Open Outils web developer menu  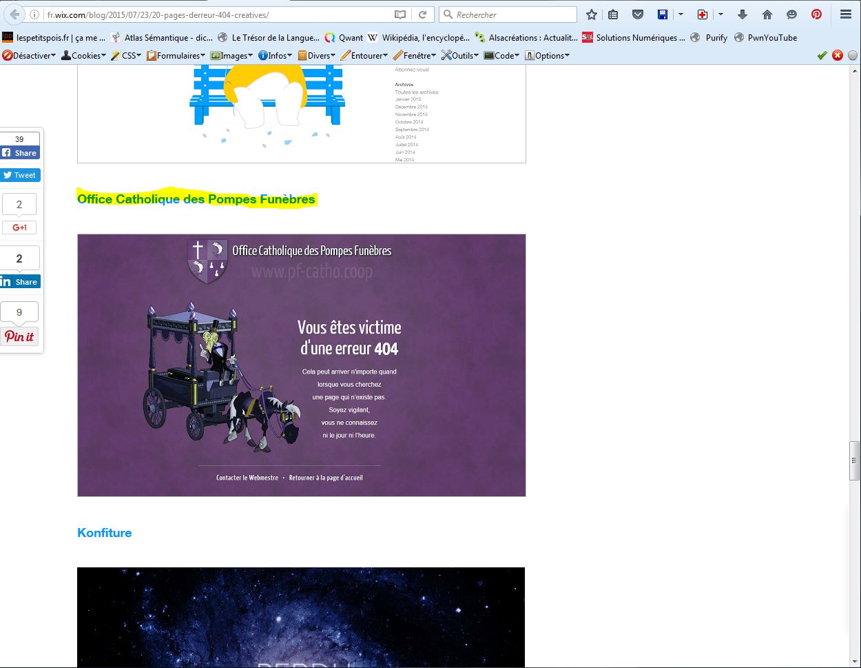coord(460,56)
